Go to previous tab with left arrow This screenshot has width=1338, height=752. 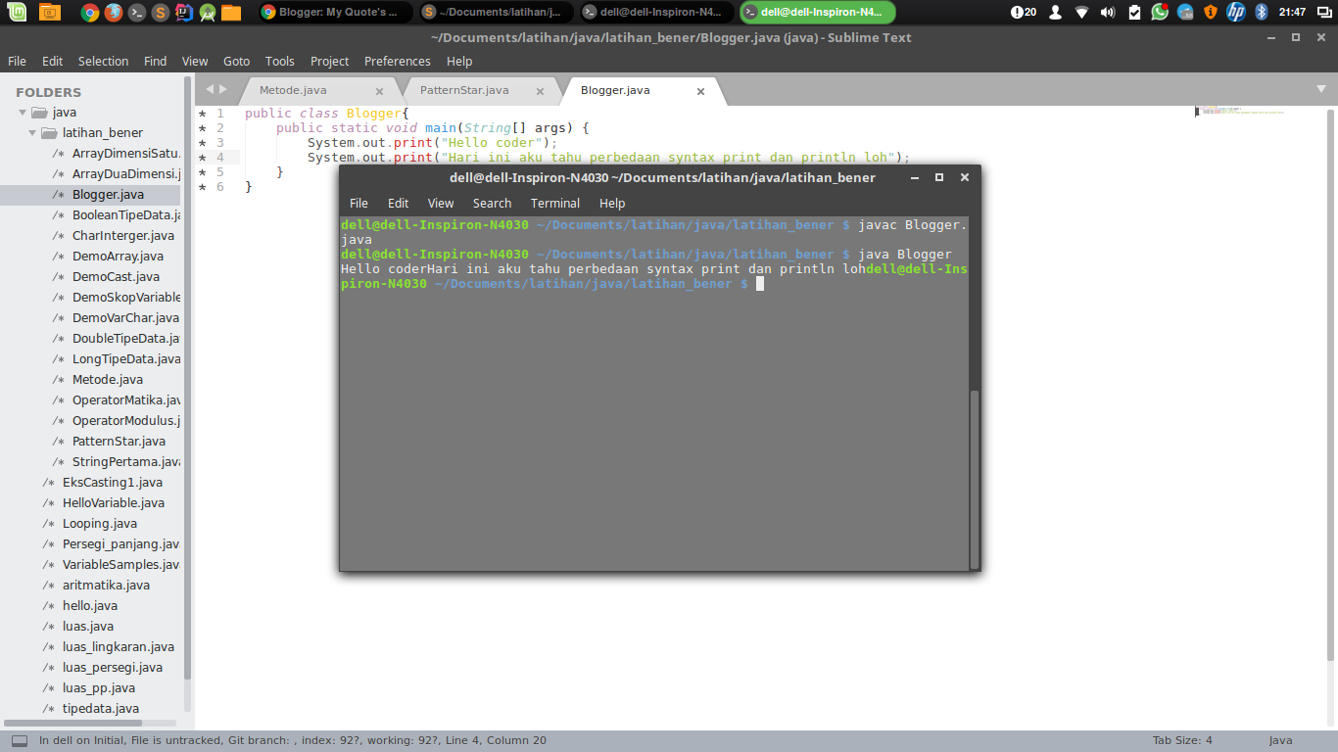[209, 89]
